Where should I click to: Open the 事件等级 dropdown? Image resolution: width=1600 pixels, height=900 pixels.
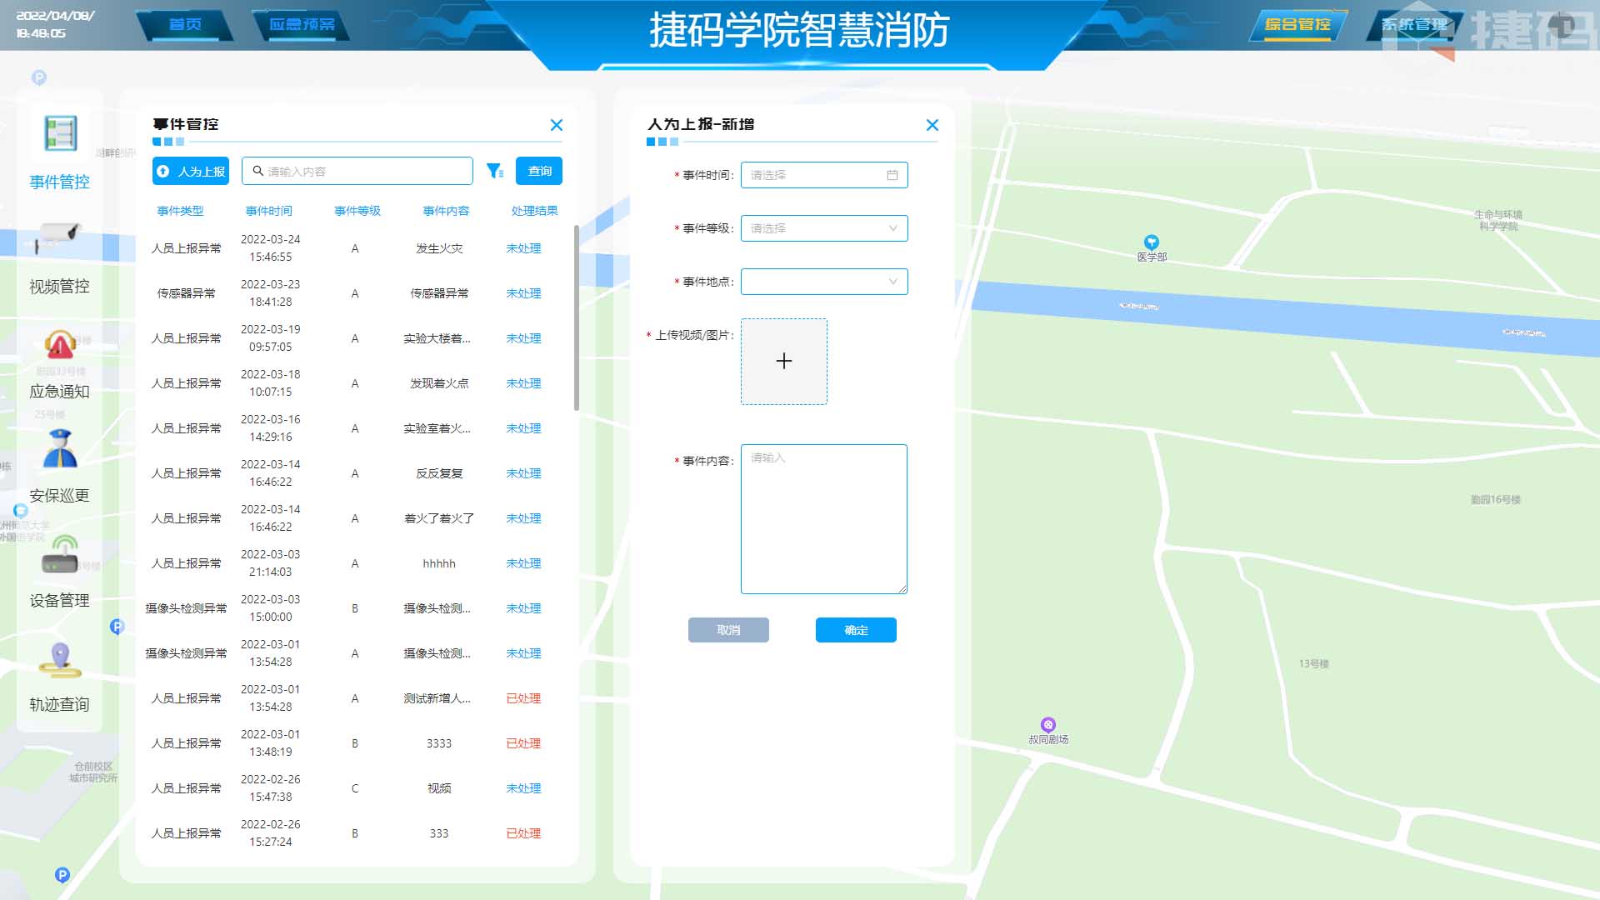pos(823,228)
